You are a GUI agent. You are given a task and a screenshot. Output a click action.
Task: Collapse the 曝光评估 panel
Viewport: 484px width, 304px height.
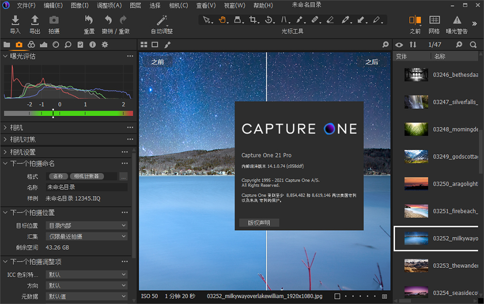[x=6, y=56]
